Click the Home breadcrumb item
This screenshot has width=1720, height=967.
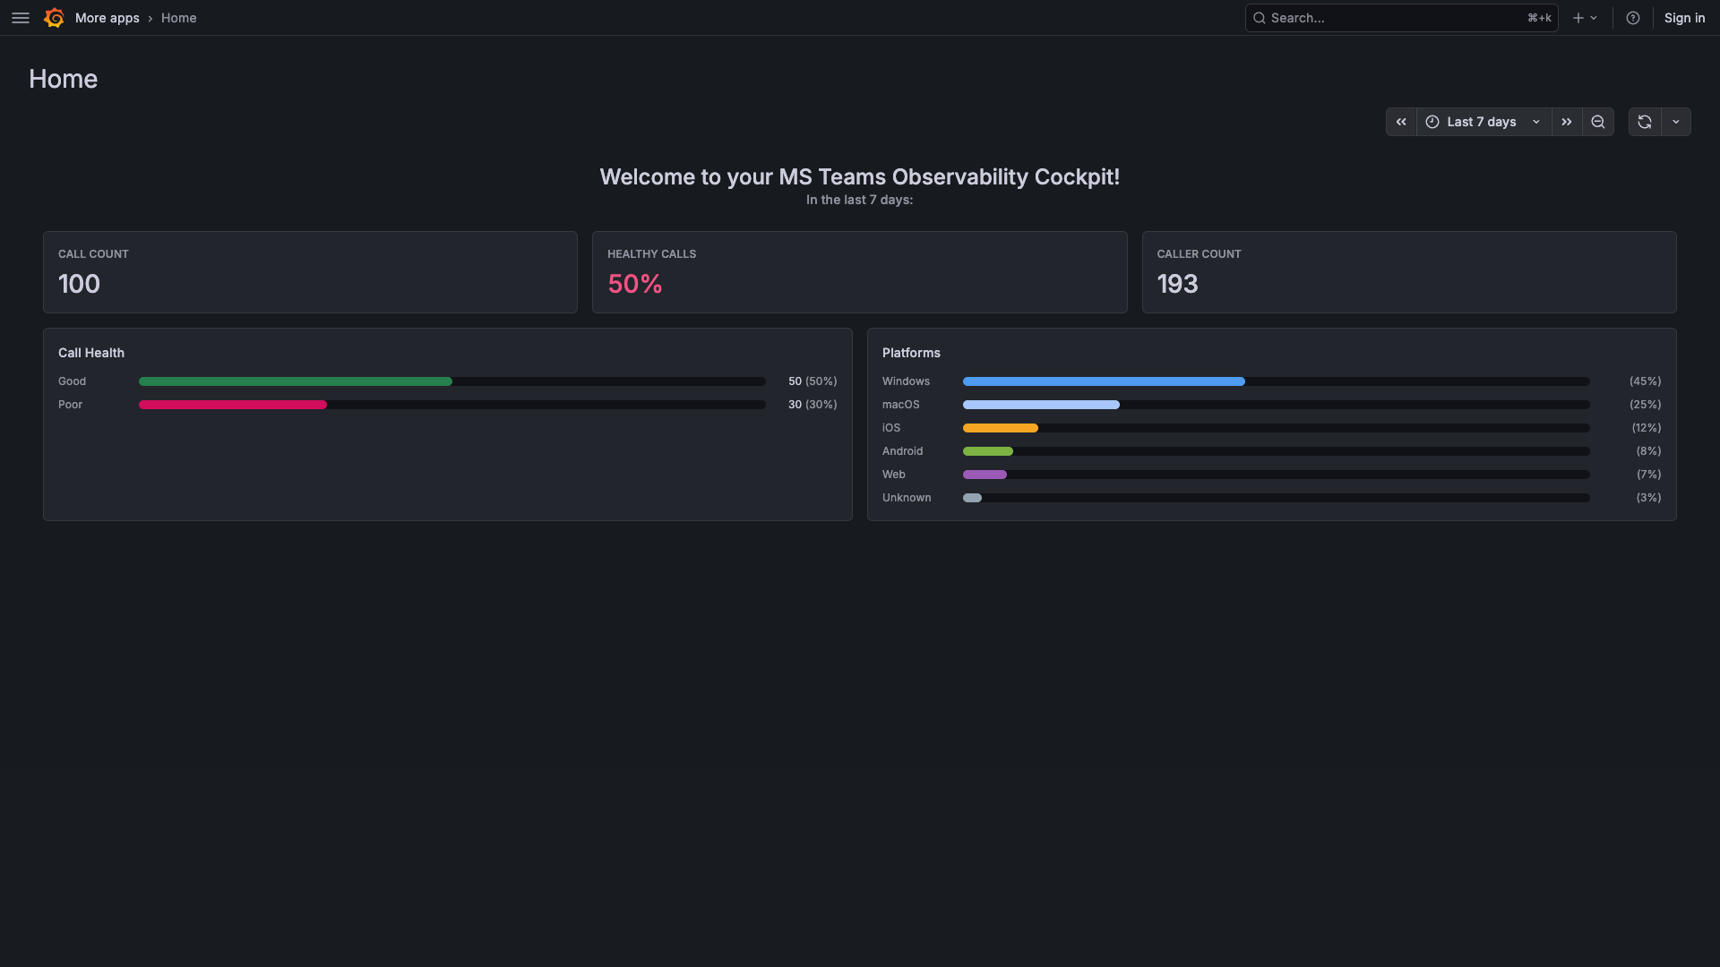click(x=178, y=18)
